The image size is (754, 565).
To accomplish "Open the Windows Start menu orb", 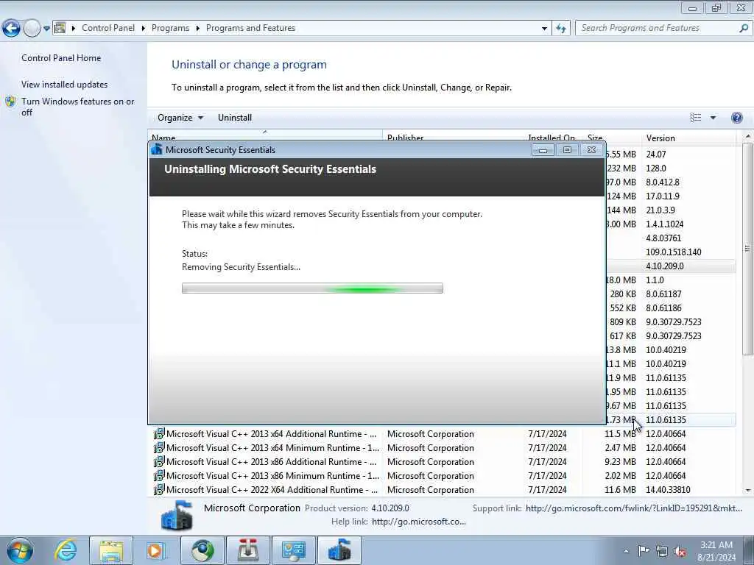I will pos(20,550).
